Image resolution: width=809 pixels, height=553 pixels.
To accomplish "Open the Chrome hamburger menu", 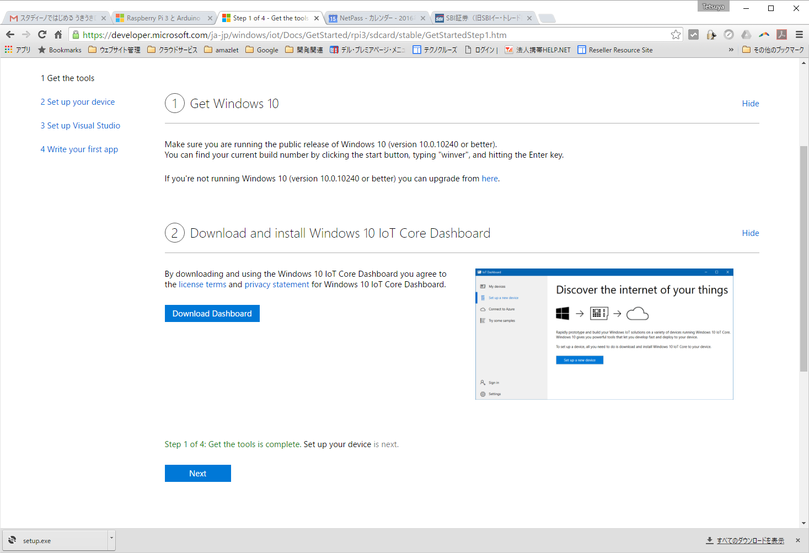I will 799,35.
